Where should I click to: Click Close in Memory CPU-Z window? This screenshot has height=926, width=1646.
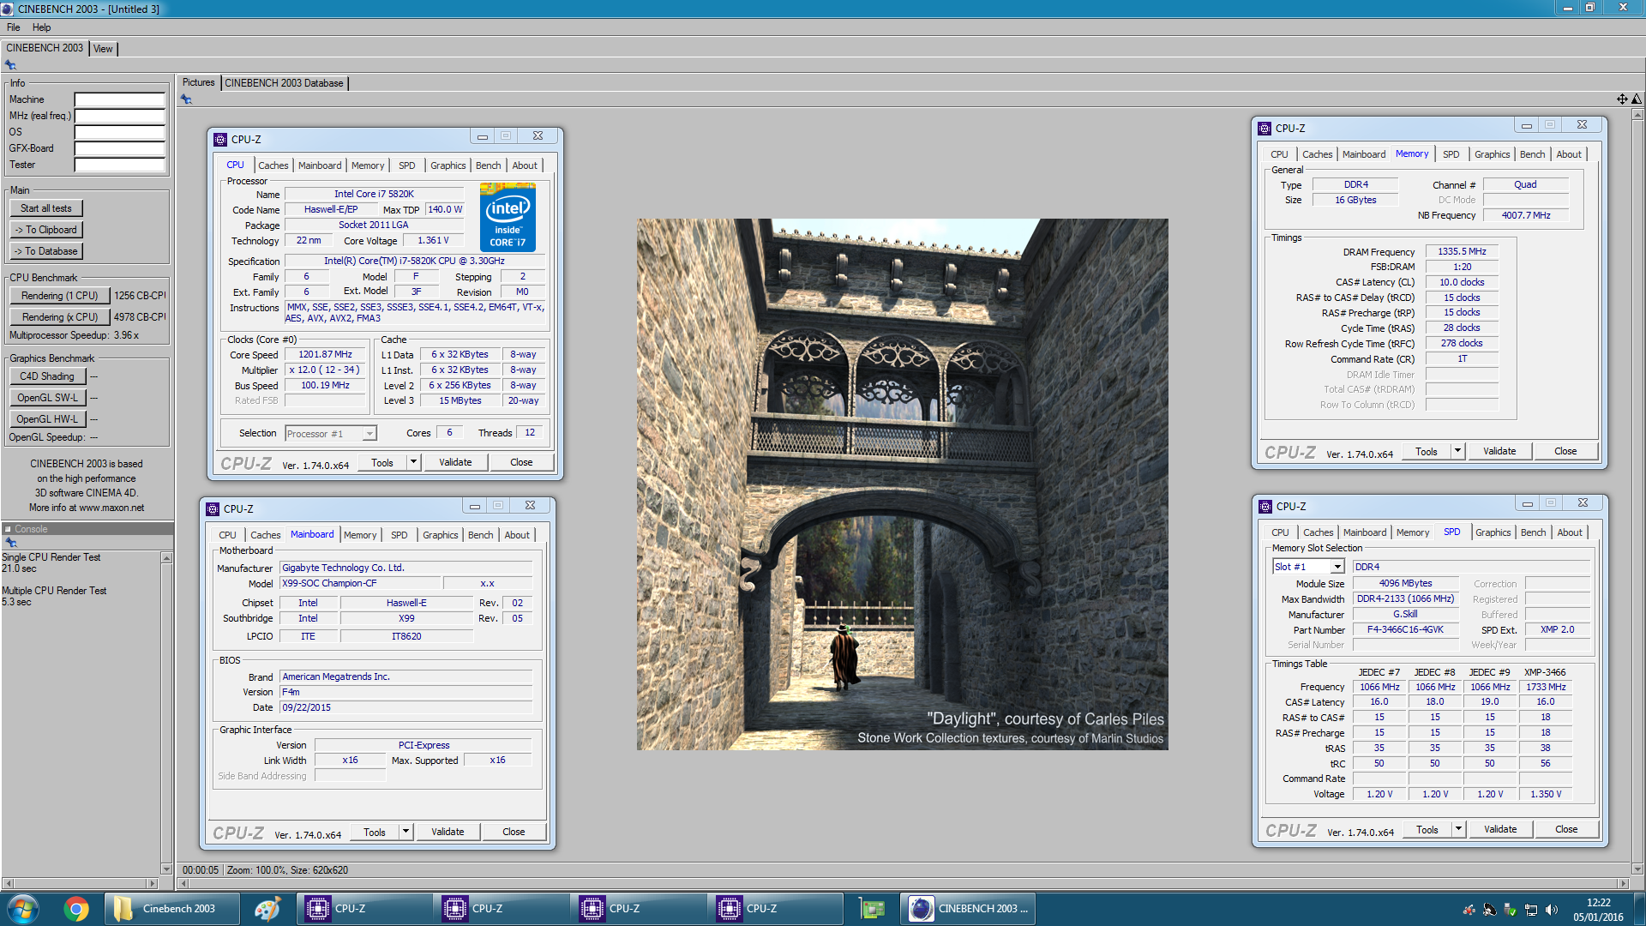tap(1565, 451)
